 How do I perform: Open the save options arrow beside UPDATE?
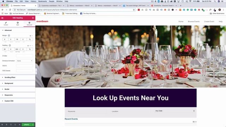pos(33,125)
